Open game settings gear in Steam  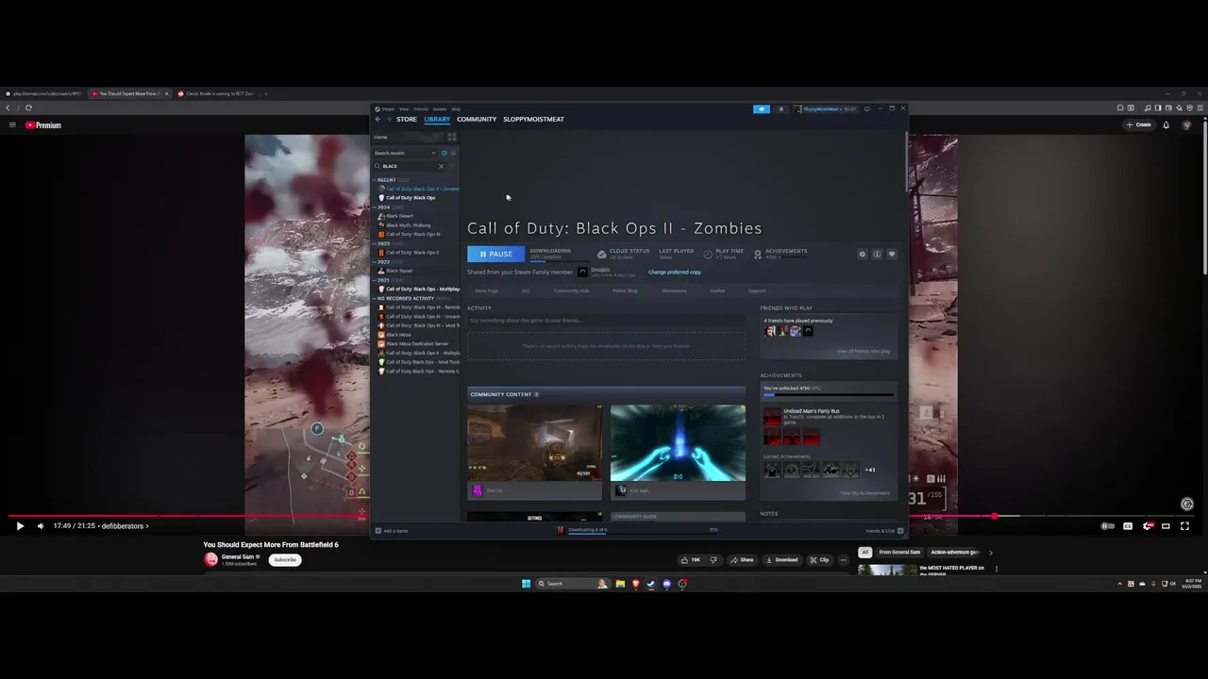pos(862,254)
